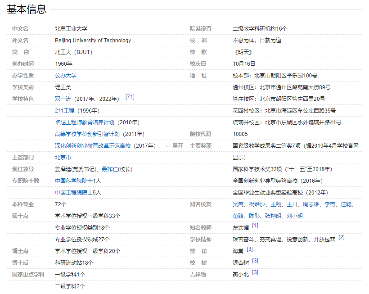Click reference [3] beside 燕小北
This screenshot has height=294, width=369.
255,272
